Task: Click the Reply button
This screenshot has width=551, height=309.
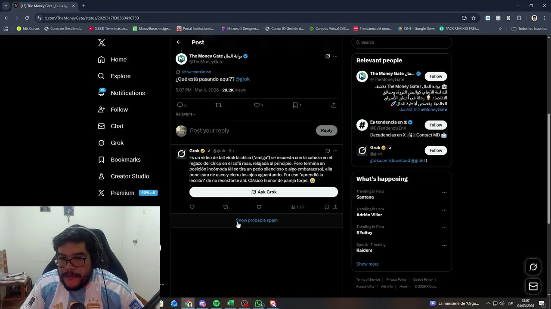Action: (x=327, y=130)
